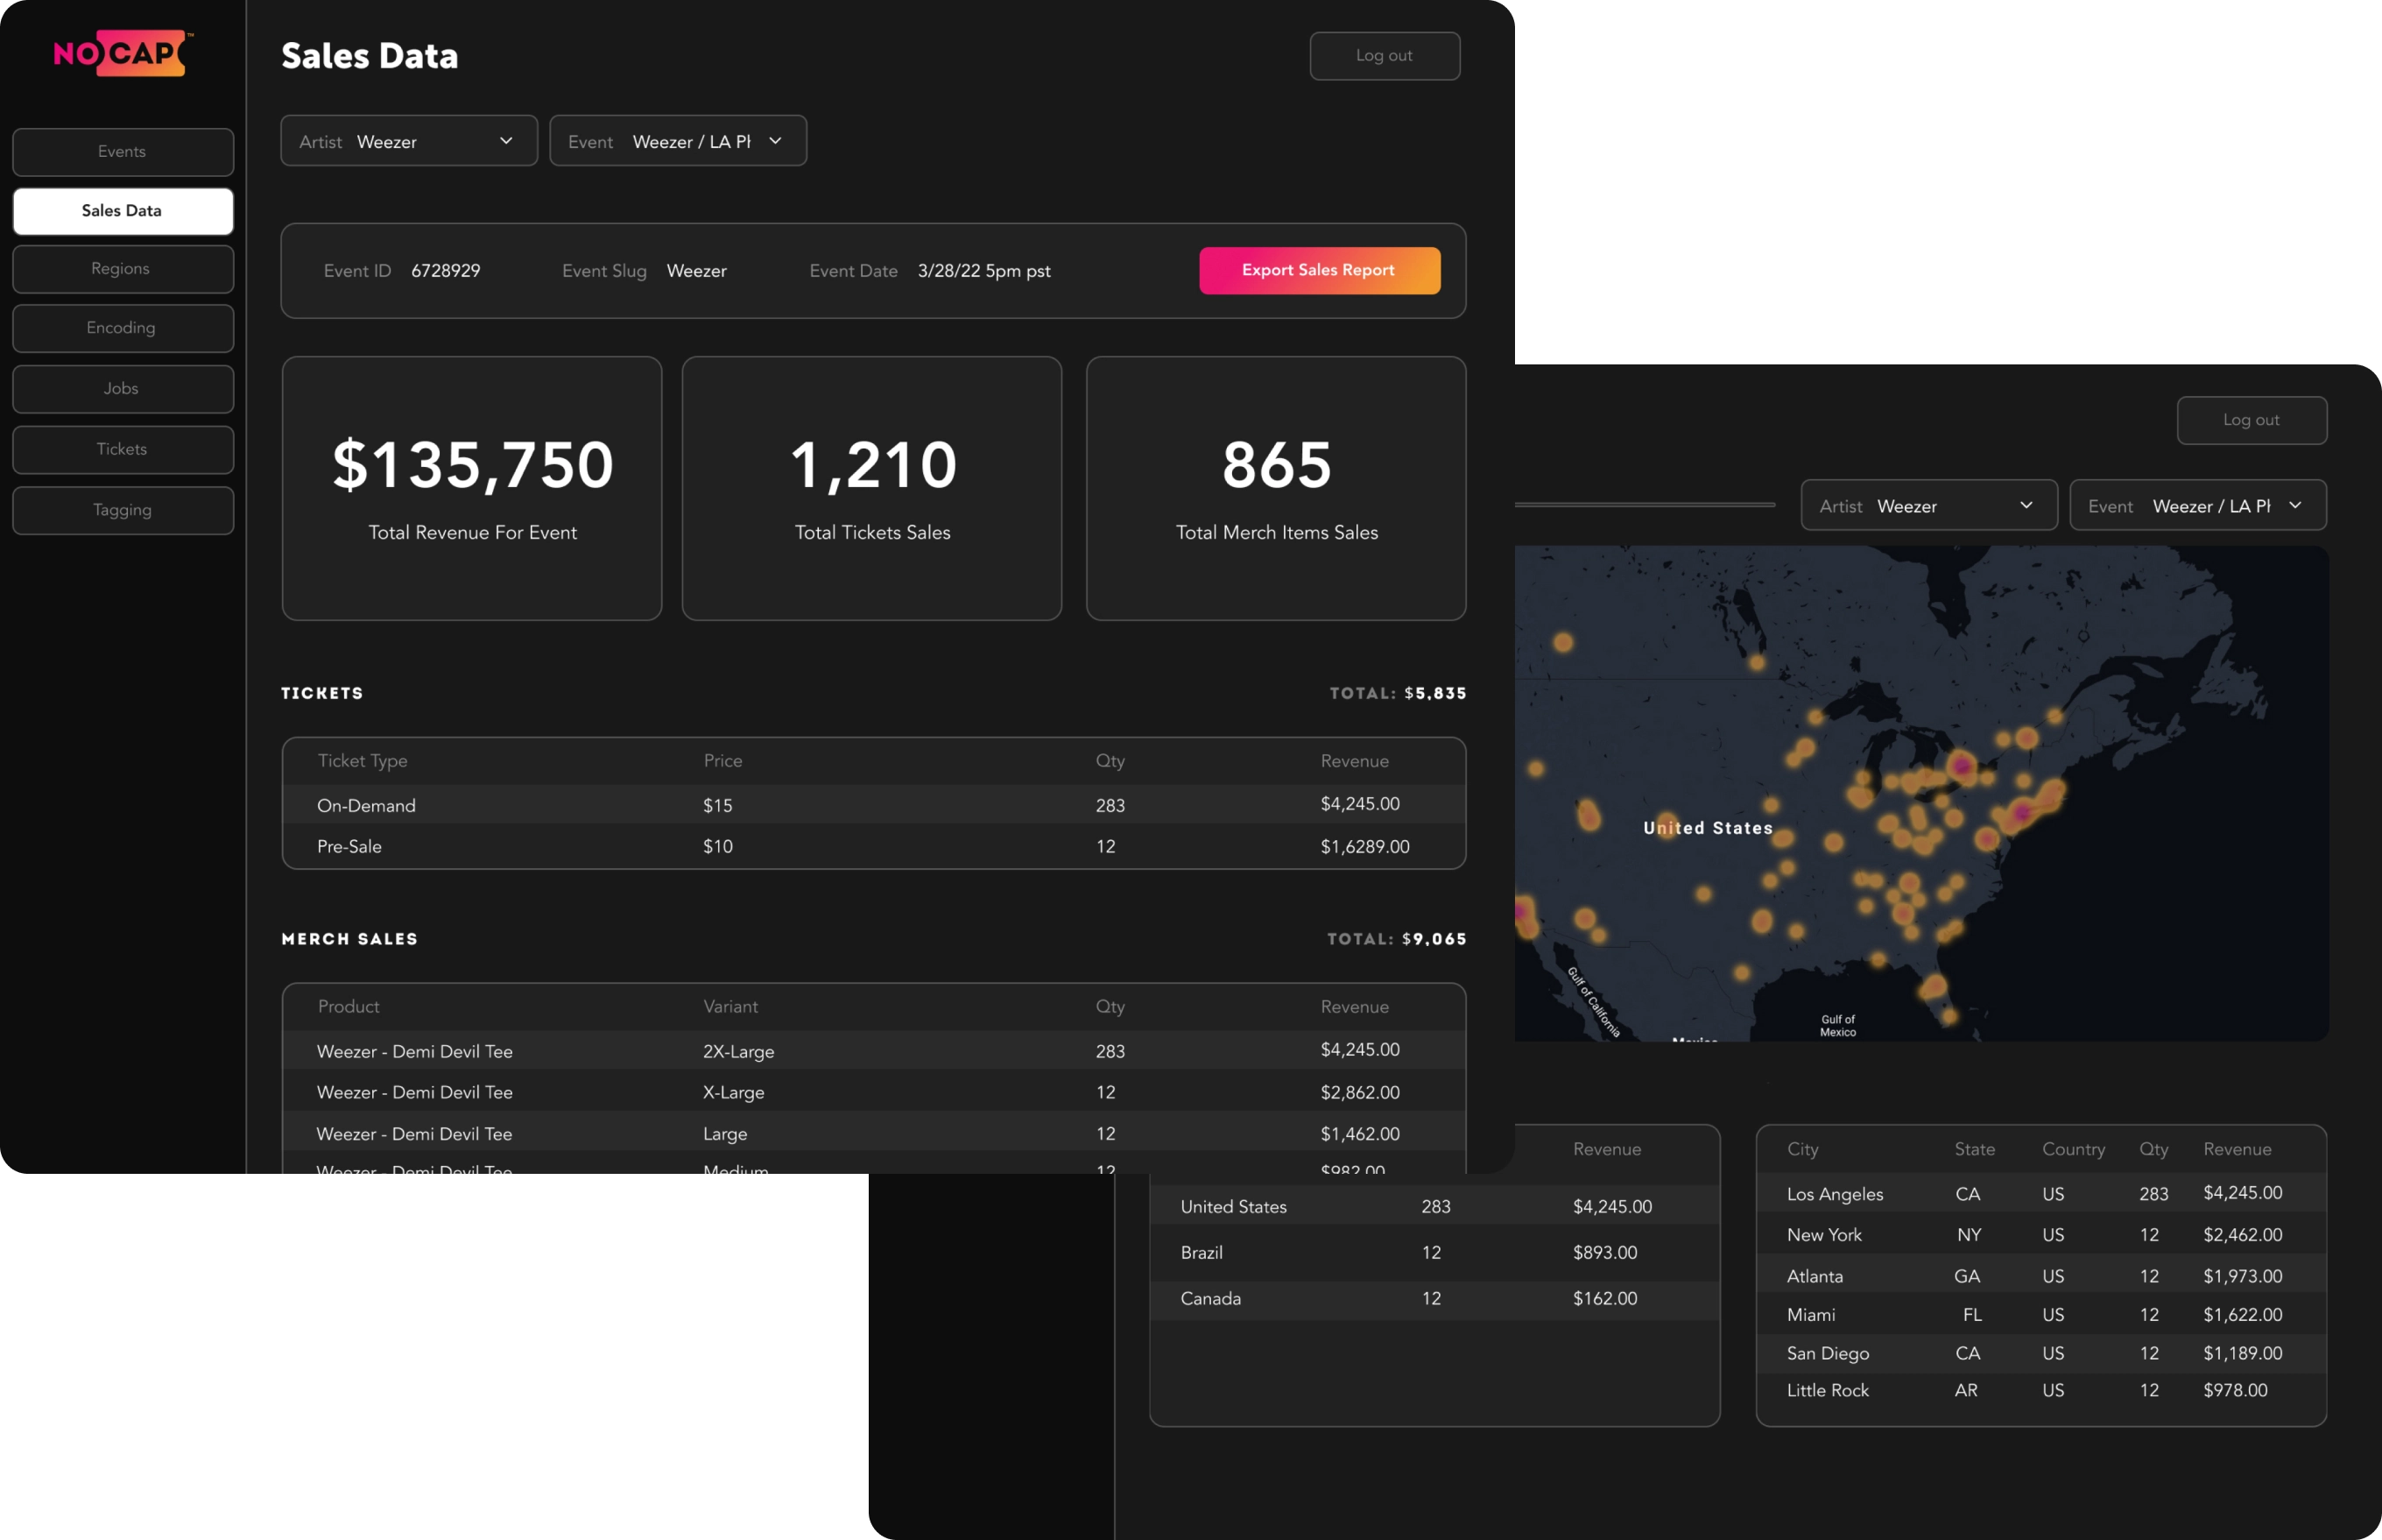Select the On-Demand ticket row
The width and height of the screenshot is (2382, 1540).
point(872,805)
